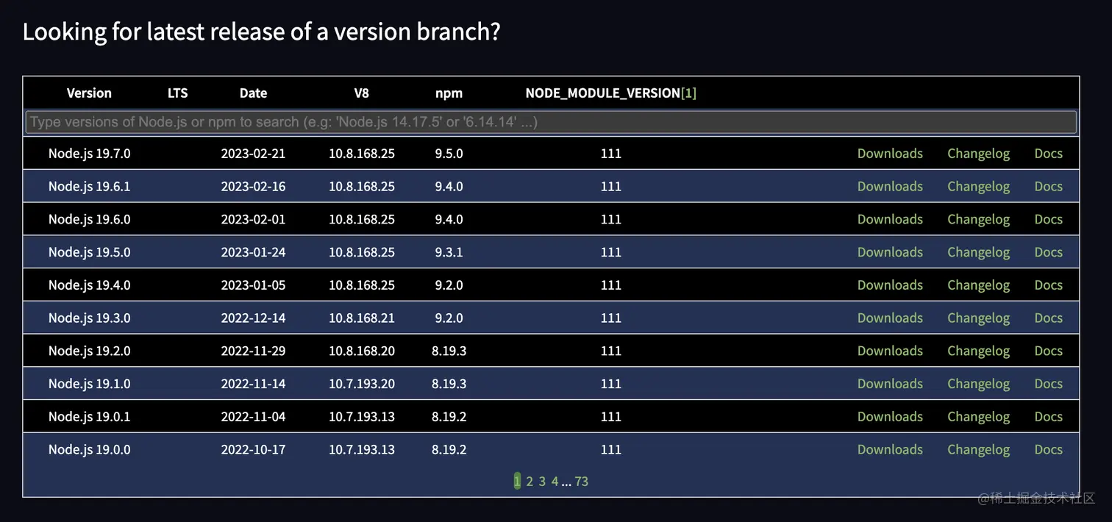Open page 3 in the pagination

point(542,481)
